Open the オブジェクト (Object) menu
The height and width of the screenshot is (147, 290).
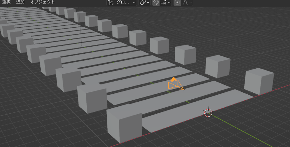pos(42,2)
